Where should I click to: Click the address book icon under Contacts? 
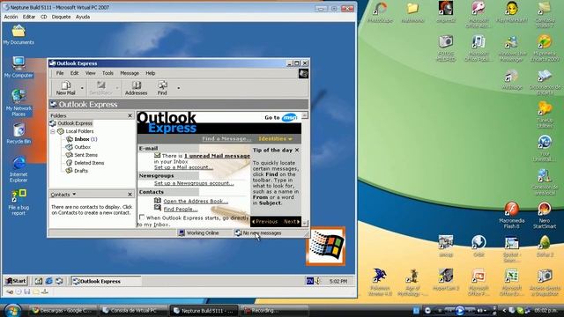[157, 201]
